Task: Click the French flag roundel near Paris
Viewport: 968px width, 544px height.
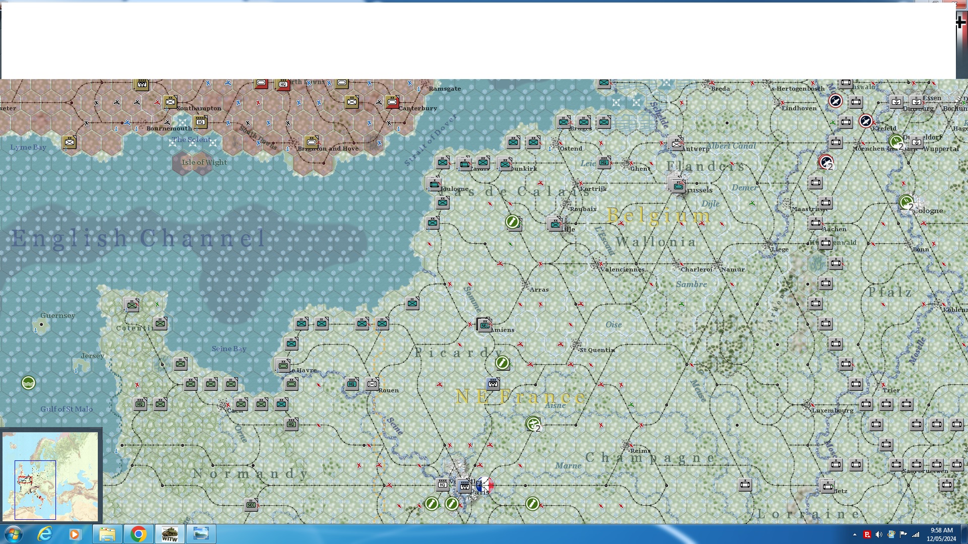Action: pyautogui.click(x=486, y=485)
